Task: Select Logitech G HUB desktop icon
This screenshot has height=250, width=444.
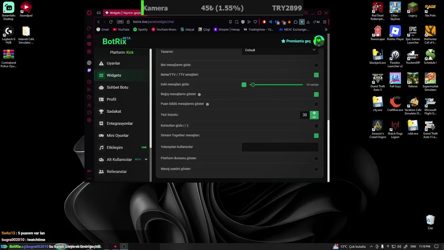Action: pyautogui.click(x=8, y=35)
